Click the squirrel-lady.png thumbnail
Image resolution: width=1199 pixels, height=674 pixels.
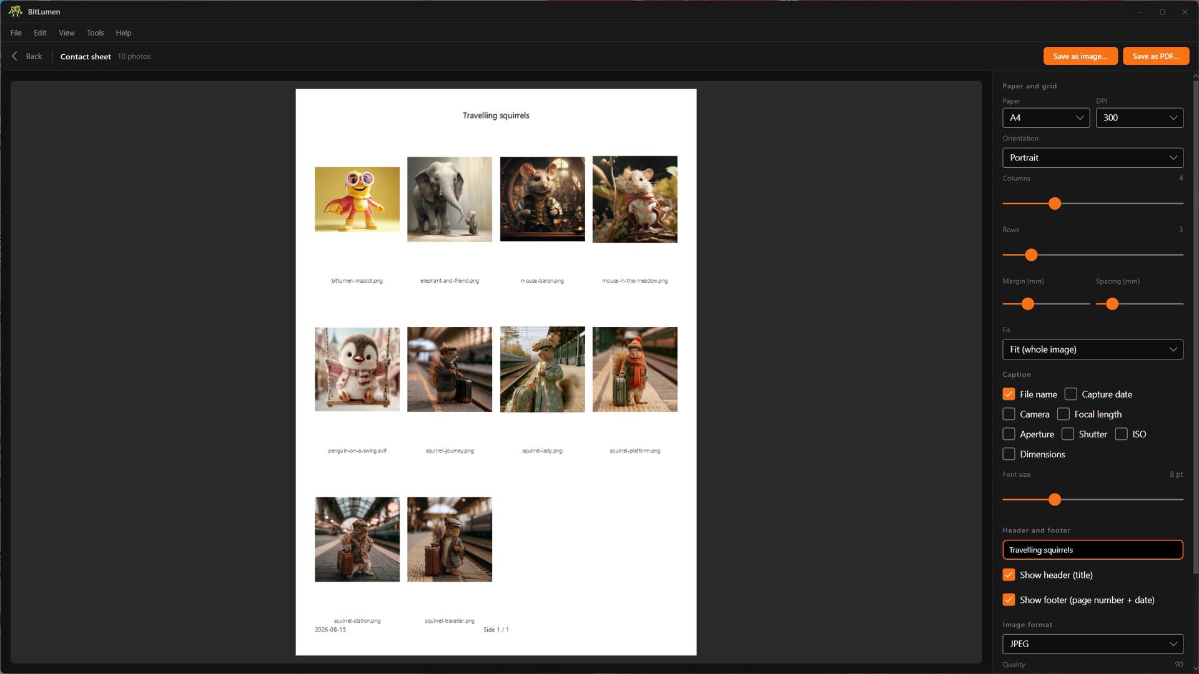(542, 369)
